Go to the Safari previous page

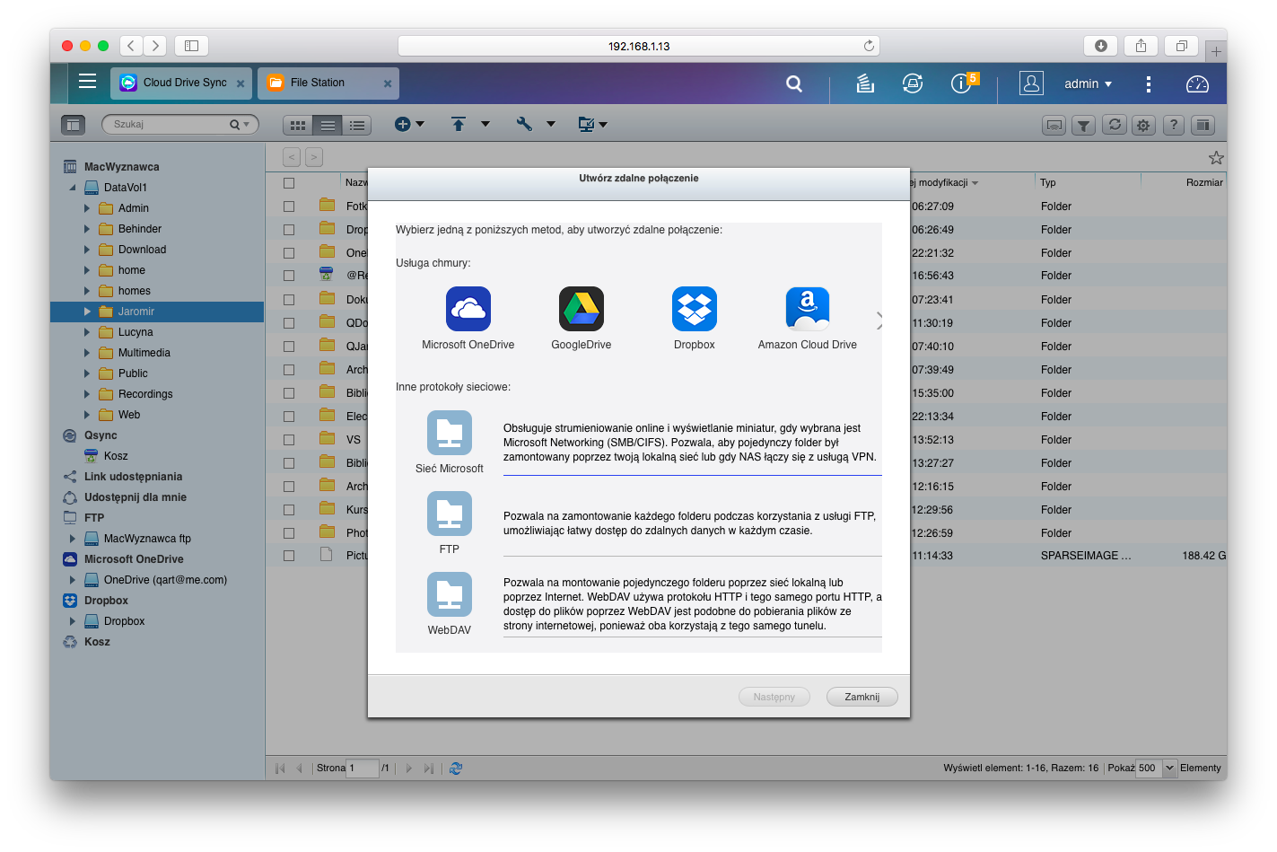tap(131, 46)
